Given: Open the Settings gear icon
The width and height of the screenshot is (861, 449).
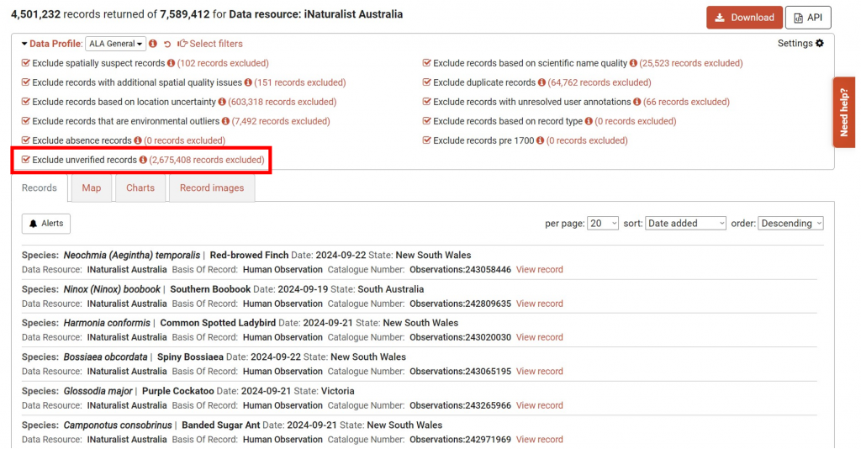Looking at the screenshot, I should tap(820, 44).
